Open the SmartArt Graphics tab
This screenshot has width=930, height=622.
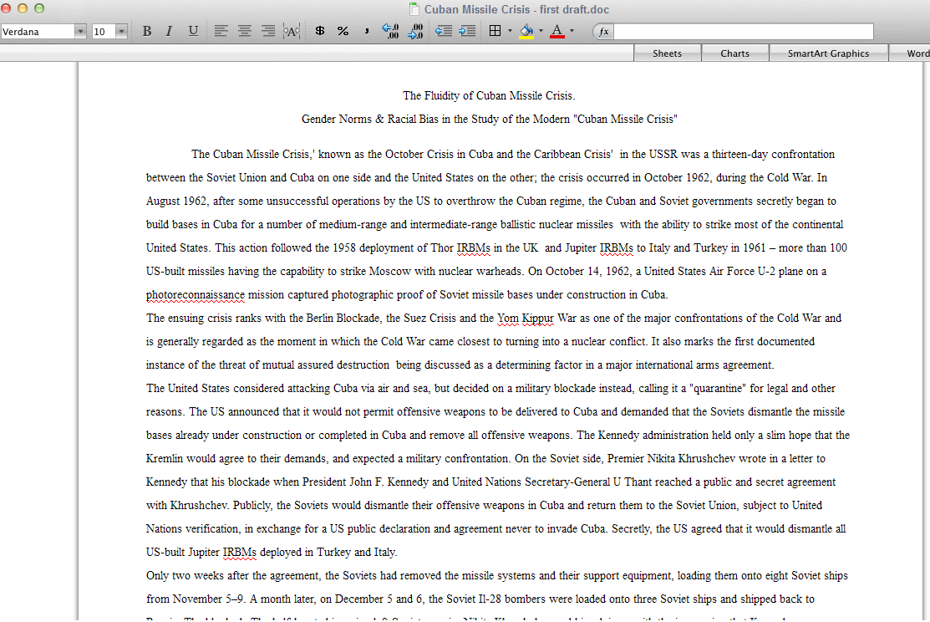pyautogui.click(x=828, y=54)
